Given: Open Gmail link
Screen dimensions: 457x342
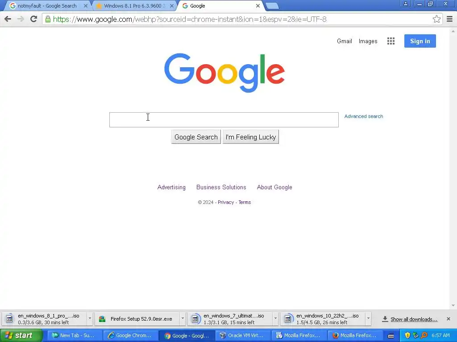Looking at the screenshot, I should coord(344,41).
